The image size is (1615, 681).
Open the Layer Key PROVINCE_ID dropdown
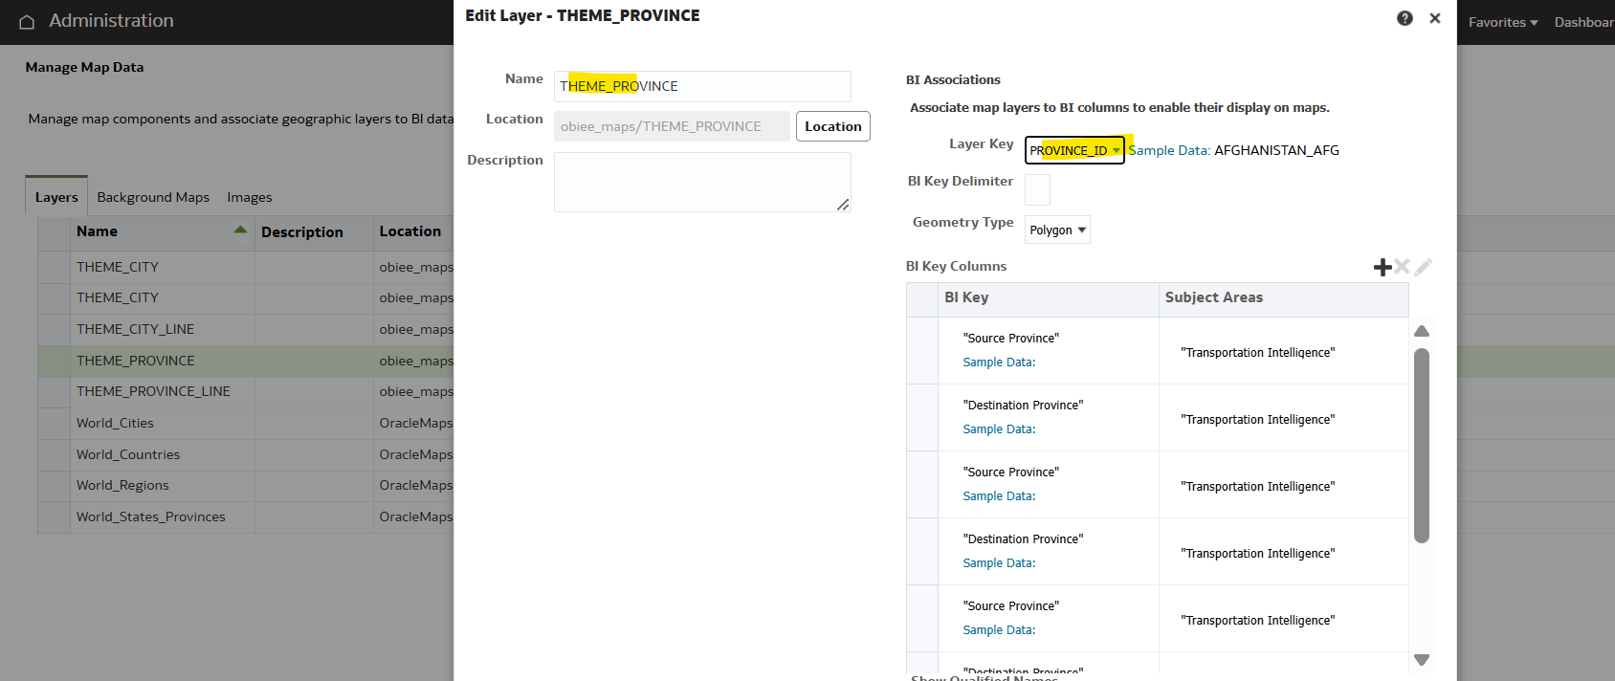1074,150
